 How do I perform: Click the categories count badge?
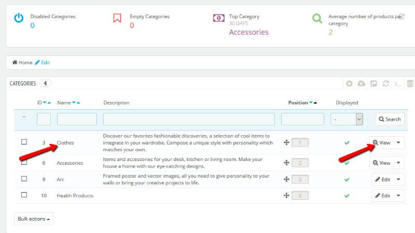tap(45, 83)
